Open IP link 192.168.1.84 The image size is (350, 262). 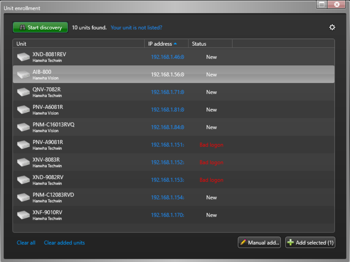click(168, 127)
